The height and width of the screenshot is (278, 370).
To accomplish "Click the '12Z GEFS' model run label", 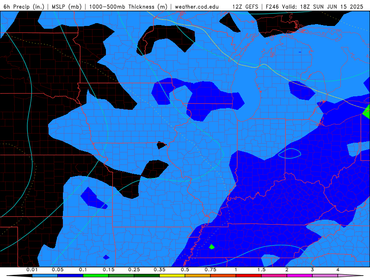I will 245,6.
